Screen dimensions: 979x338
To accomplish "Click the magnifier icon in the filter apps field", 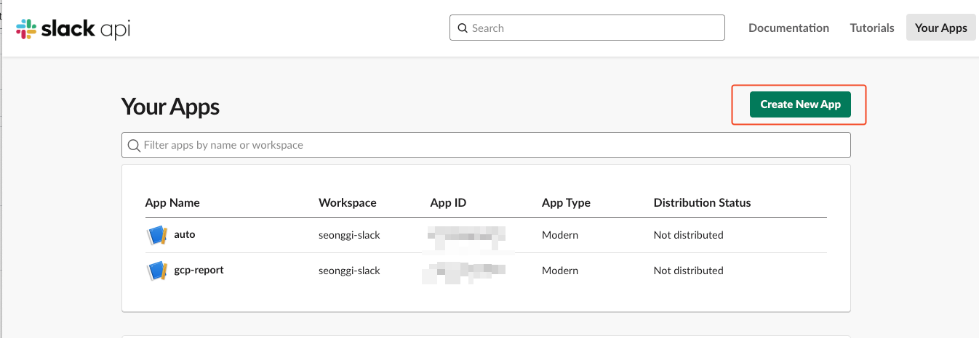I will [x=134, y=145].
